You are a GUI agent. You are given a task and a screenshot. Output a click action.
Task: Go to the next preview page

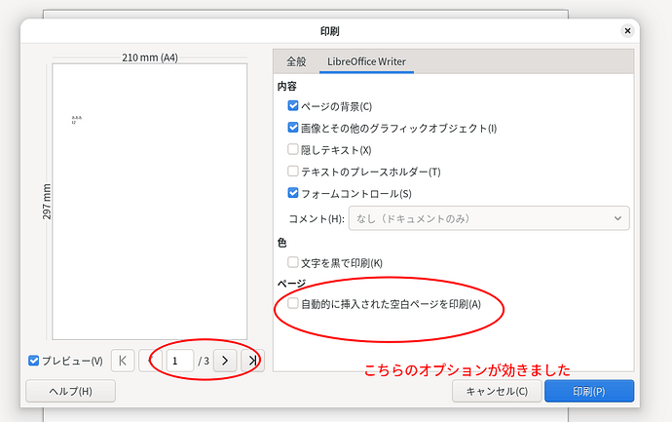point(225,361)
